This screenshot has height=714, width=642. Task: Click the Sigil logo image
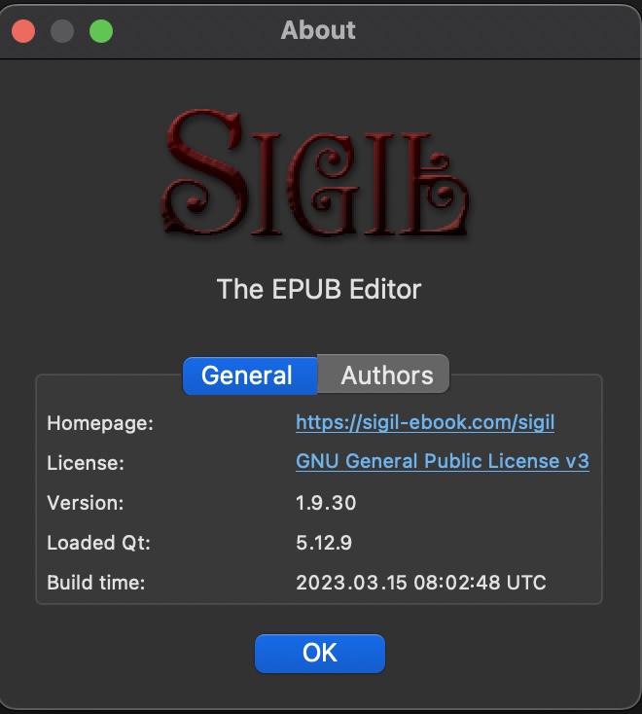[316, 173]
